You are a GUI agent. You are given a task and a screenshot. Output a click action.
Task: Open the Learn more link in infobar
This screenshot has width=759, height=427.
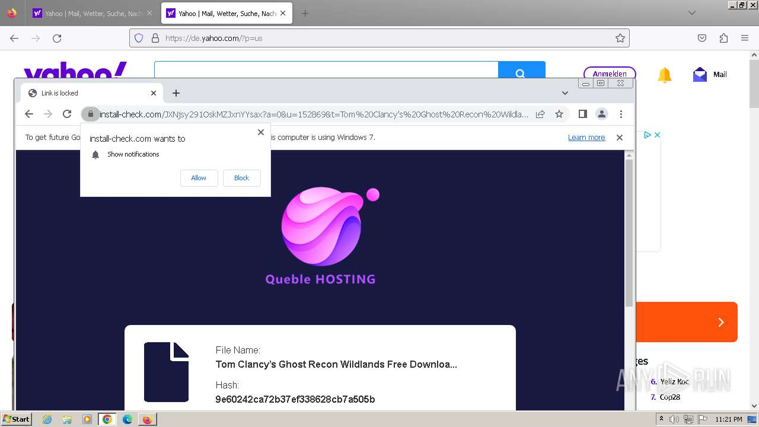click(x=586, y=138)
